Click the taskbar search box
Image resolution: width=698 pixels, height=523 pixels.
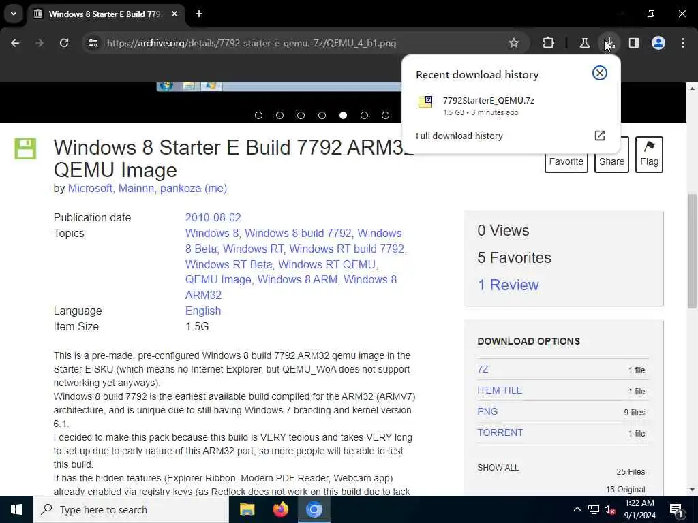click(131, 509)
